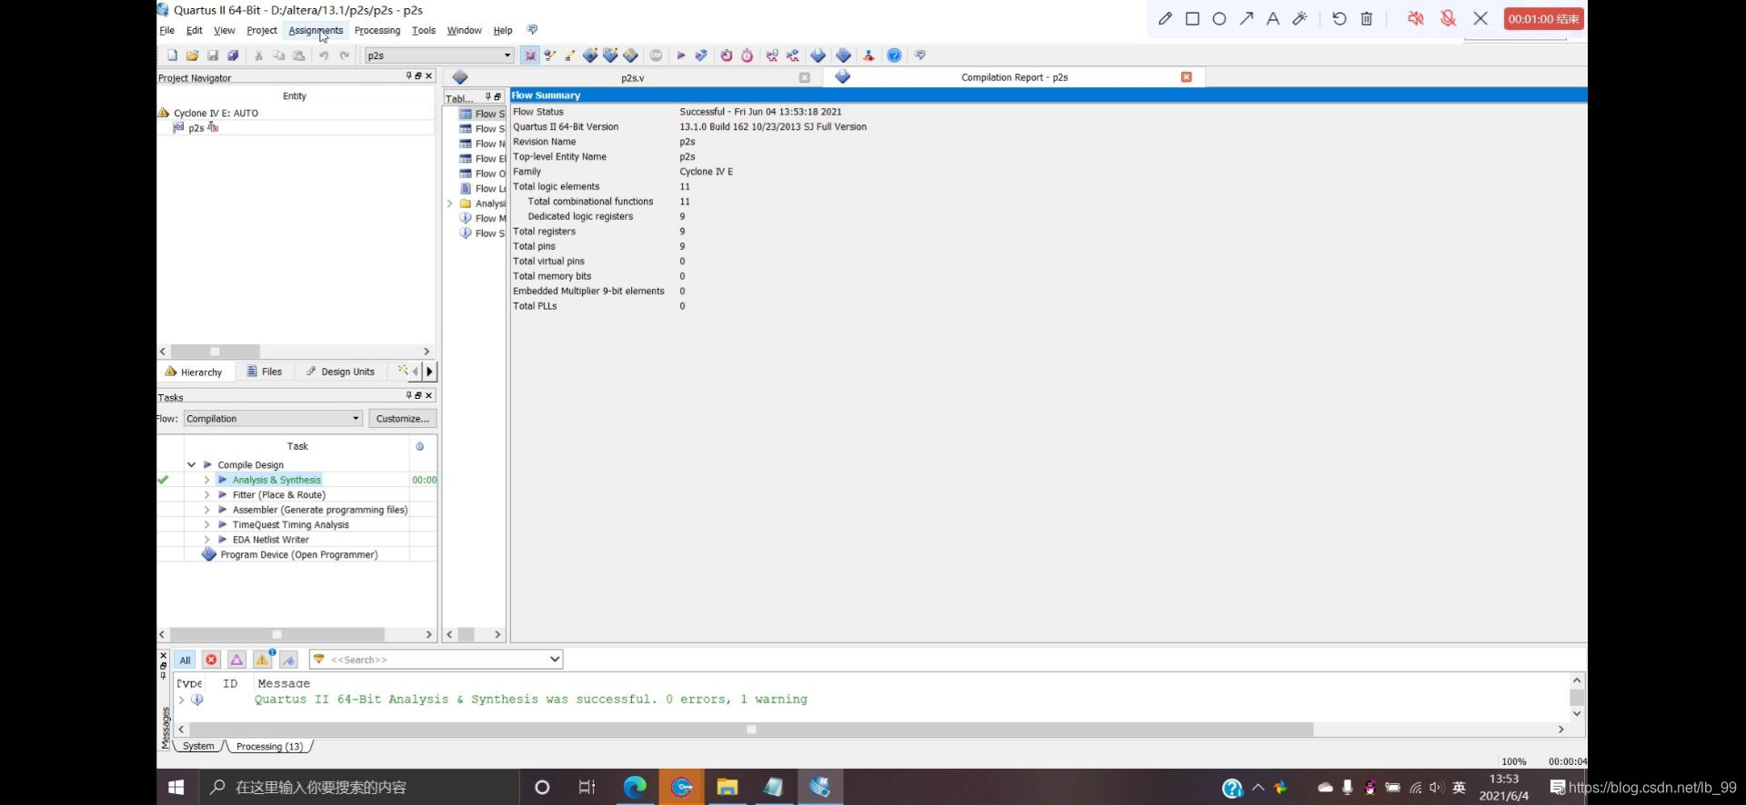Image resolution: width=1746 pixels, height=805 pixels.
Task: Select the p2s entity in hierarchy
Action: (196, 128)
